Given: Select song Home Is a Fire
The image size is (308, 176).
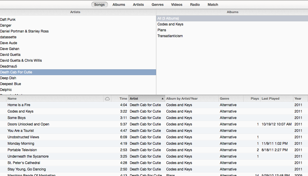Looking at the screenshot, I should click(154, 105).
